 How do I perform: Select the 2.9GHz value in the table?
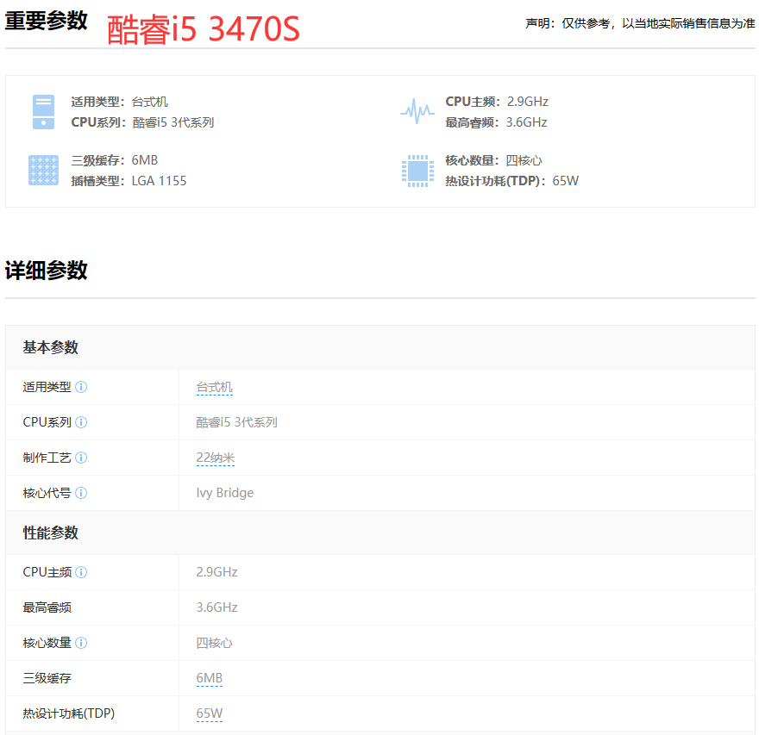click(216, 572)
